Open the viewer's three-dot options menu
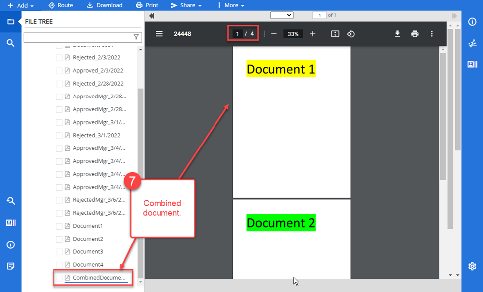Image resolution: width=483 pixels, height=292 pixels. point(432,34)
